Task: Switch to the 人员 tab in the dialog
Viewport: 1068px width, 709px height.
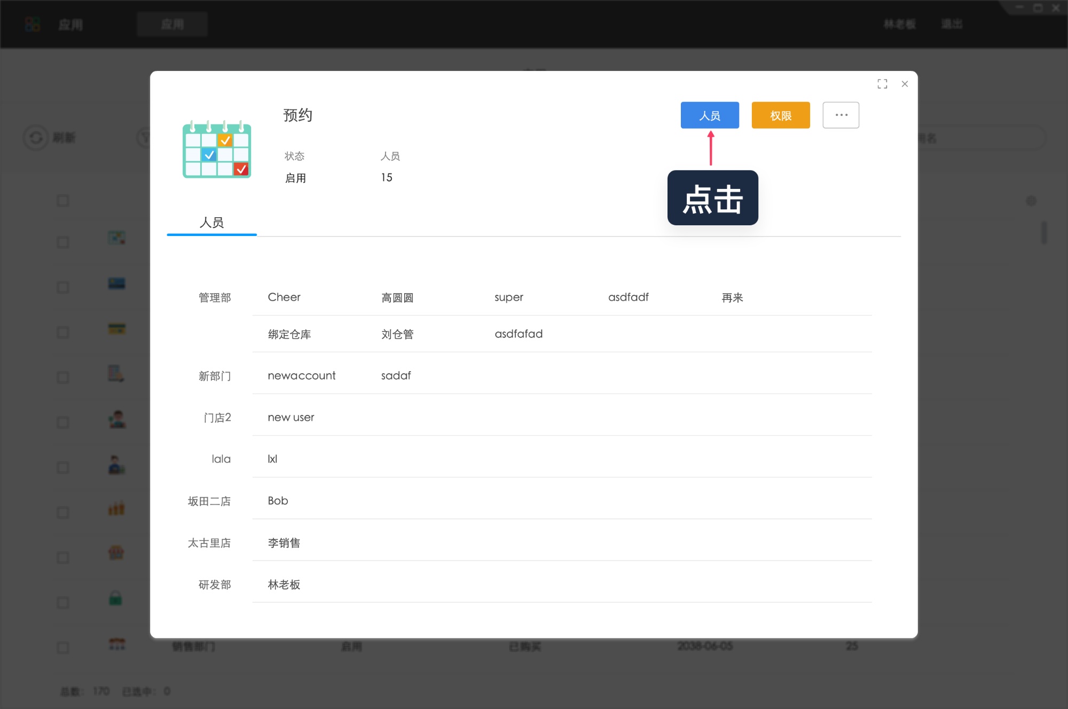Action: coord(211,223)
